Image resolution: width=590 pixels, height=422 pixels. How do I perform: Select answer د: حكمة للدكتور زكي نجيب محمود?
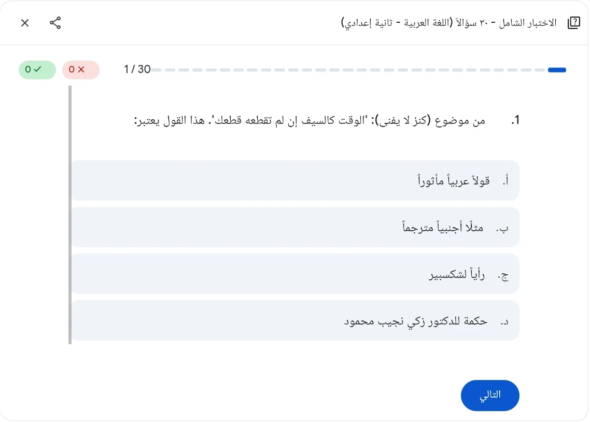tap(295, 320)
